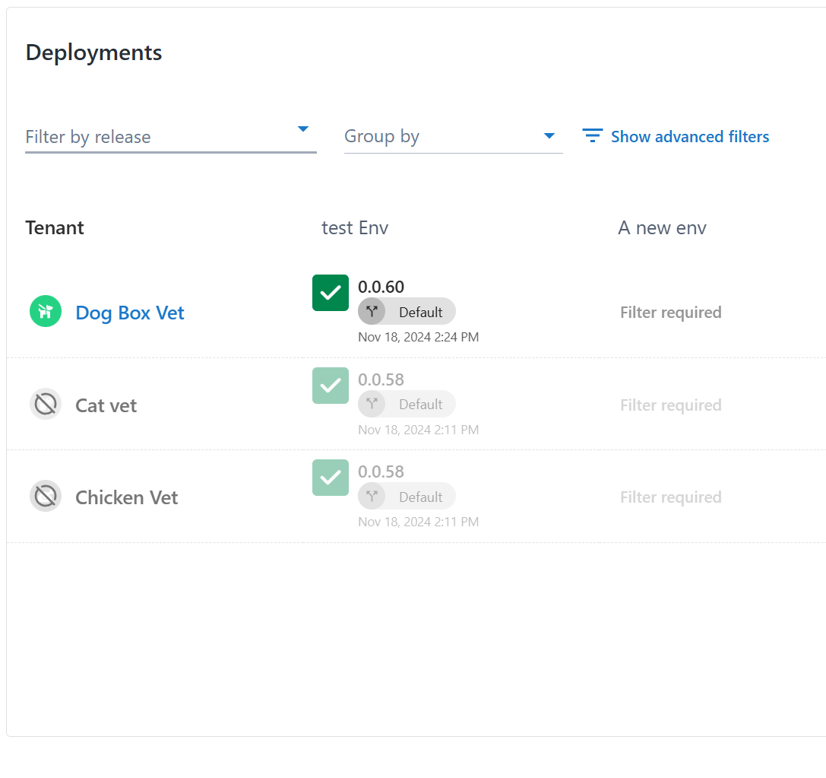The width and height of the screenshot is (826, 778).
Task: Click the disabled Chicken Vet tenant icon
Action: point(46,496)
